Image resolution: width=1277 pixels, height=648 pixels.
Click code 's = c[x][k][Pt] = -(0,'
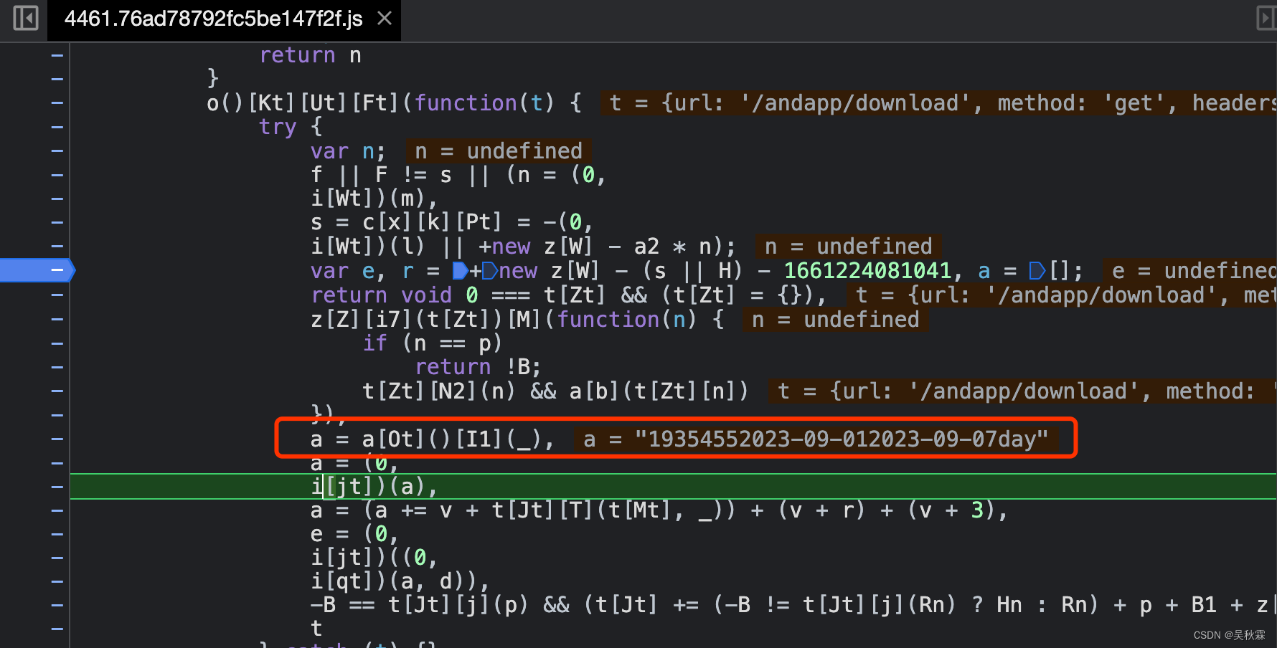pos(452,223)
